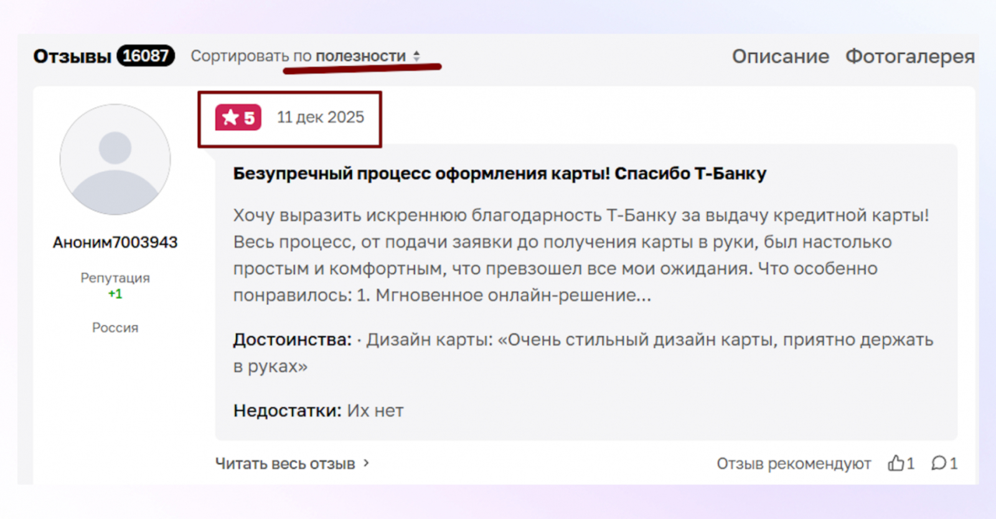
Task: Open the anonymous user avatar
Action: (115, 159)
